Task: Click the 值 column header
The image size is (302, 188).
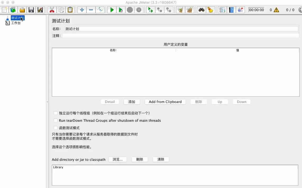Action: 237,50
